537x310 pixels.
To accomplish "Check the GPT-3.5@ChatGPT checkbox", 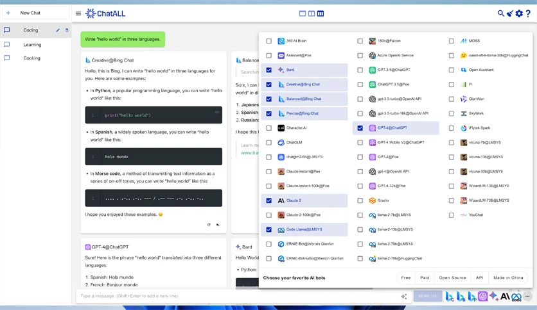I will coord(360,70).
